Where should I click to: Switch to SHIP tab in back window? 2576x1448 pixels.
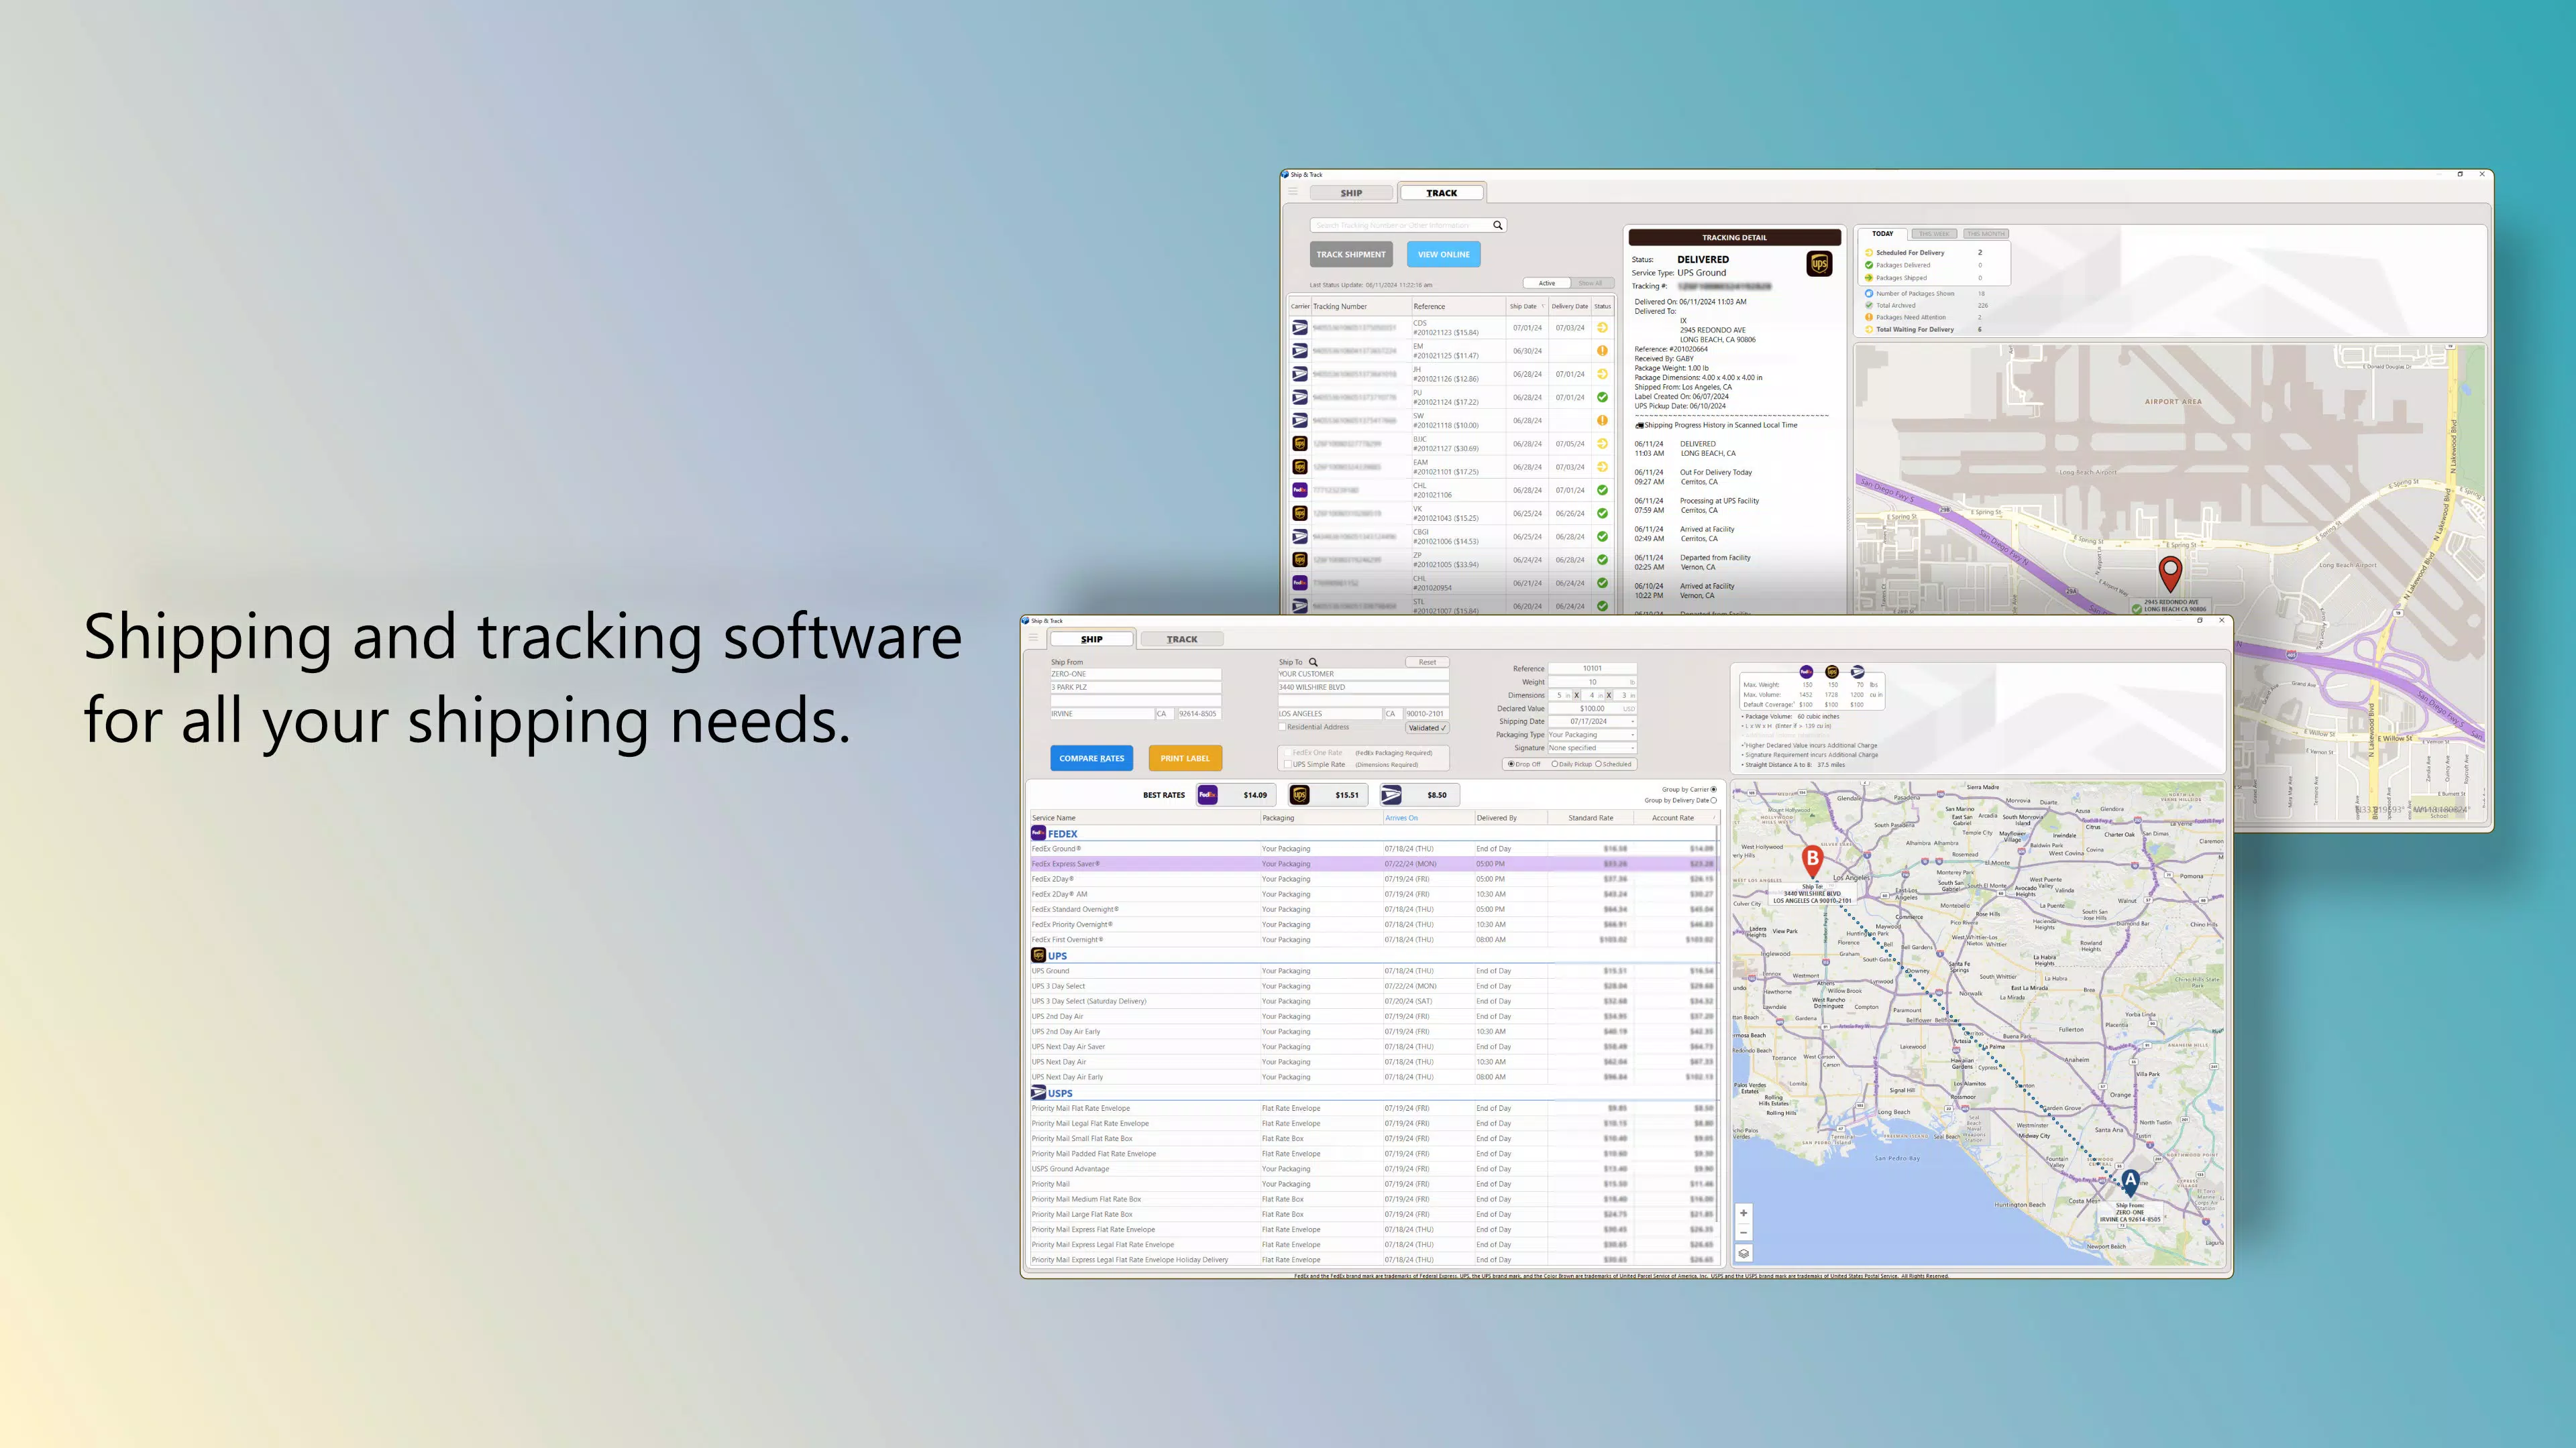pos(1351,193)
